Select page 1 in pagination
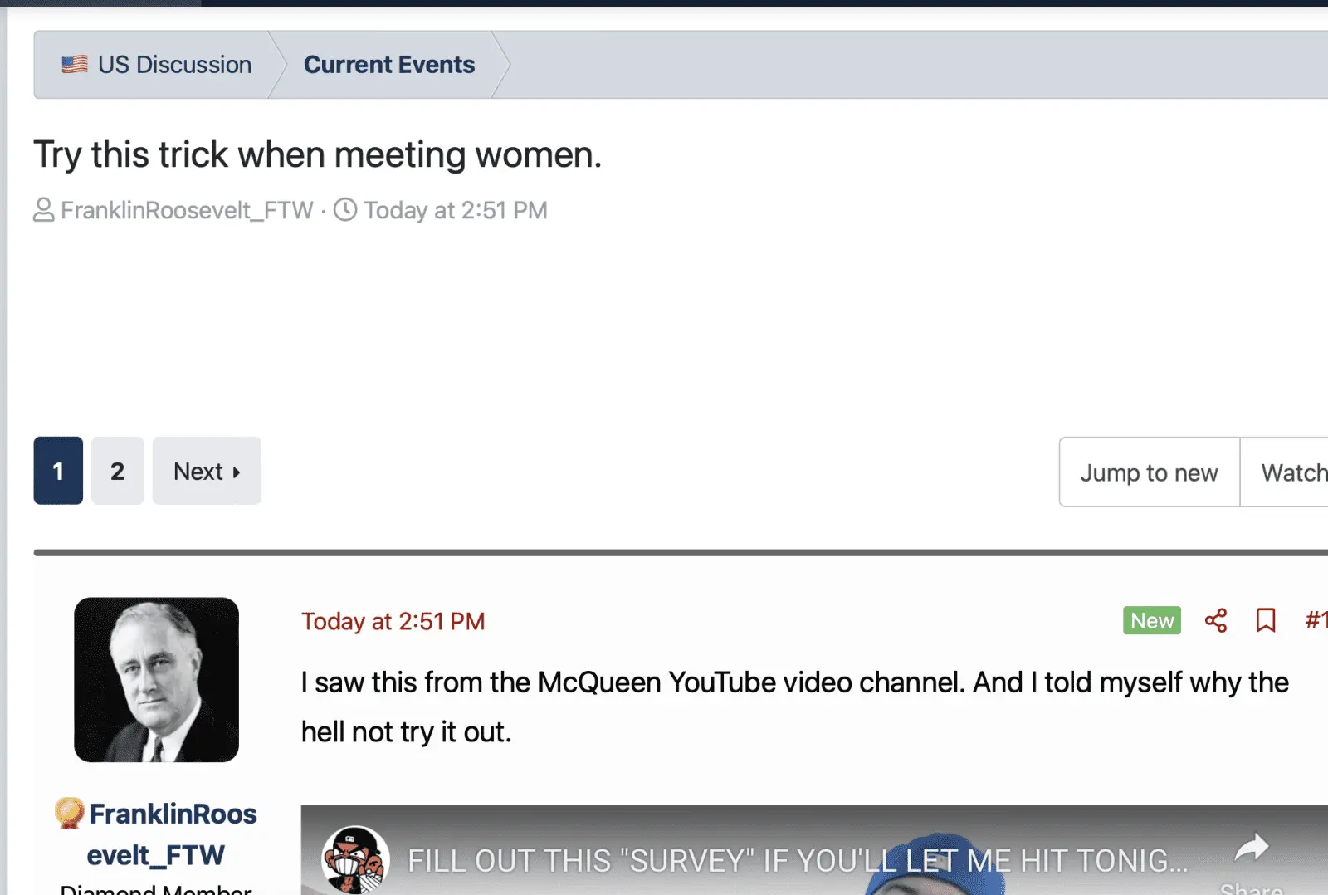Screen dimensions: 1328x895 pos(58,471)
